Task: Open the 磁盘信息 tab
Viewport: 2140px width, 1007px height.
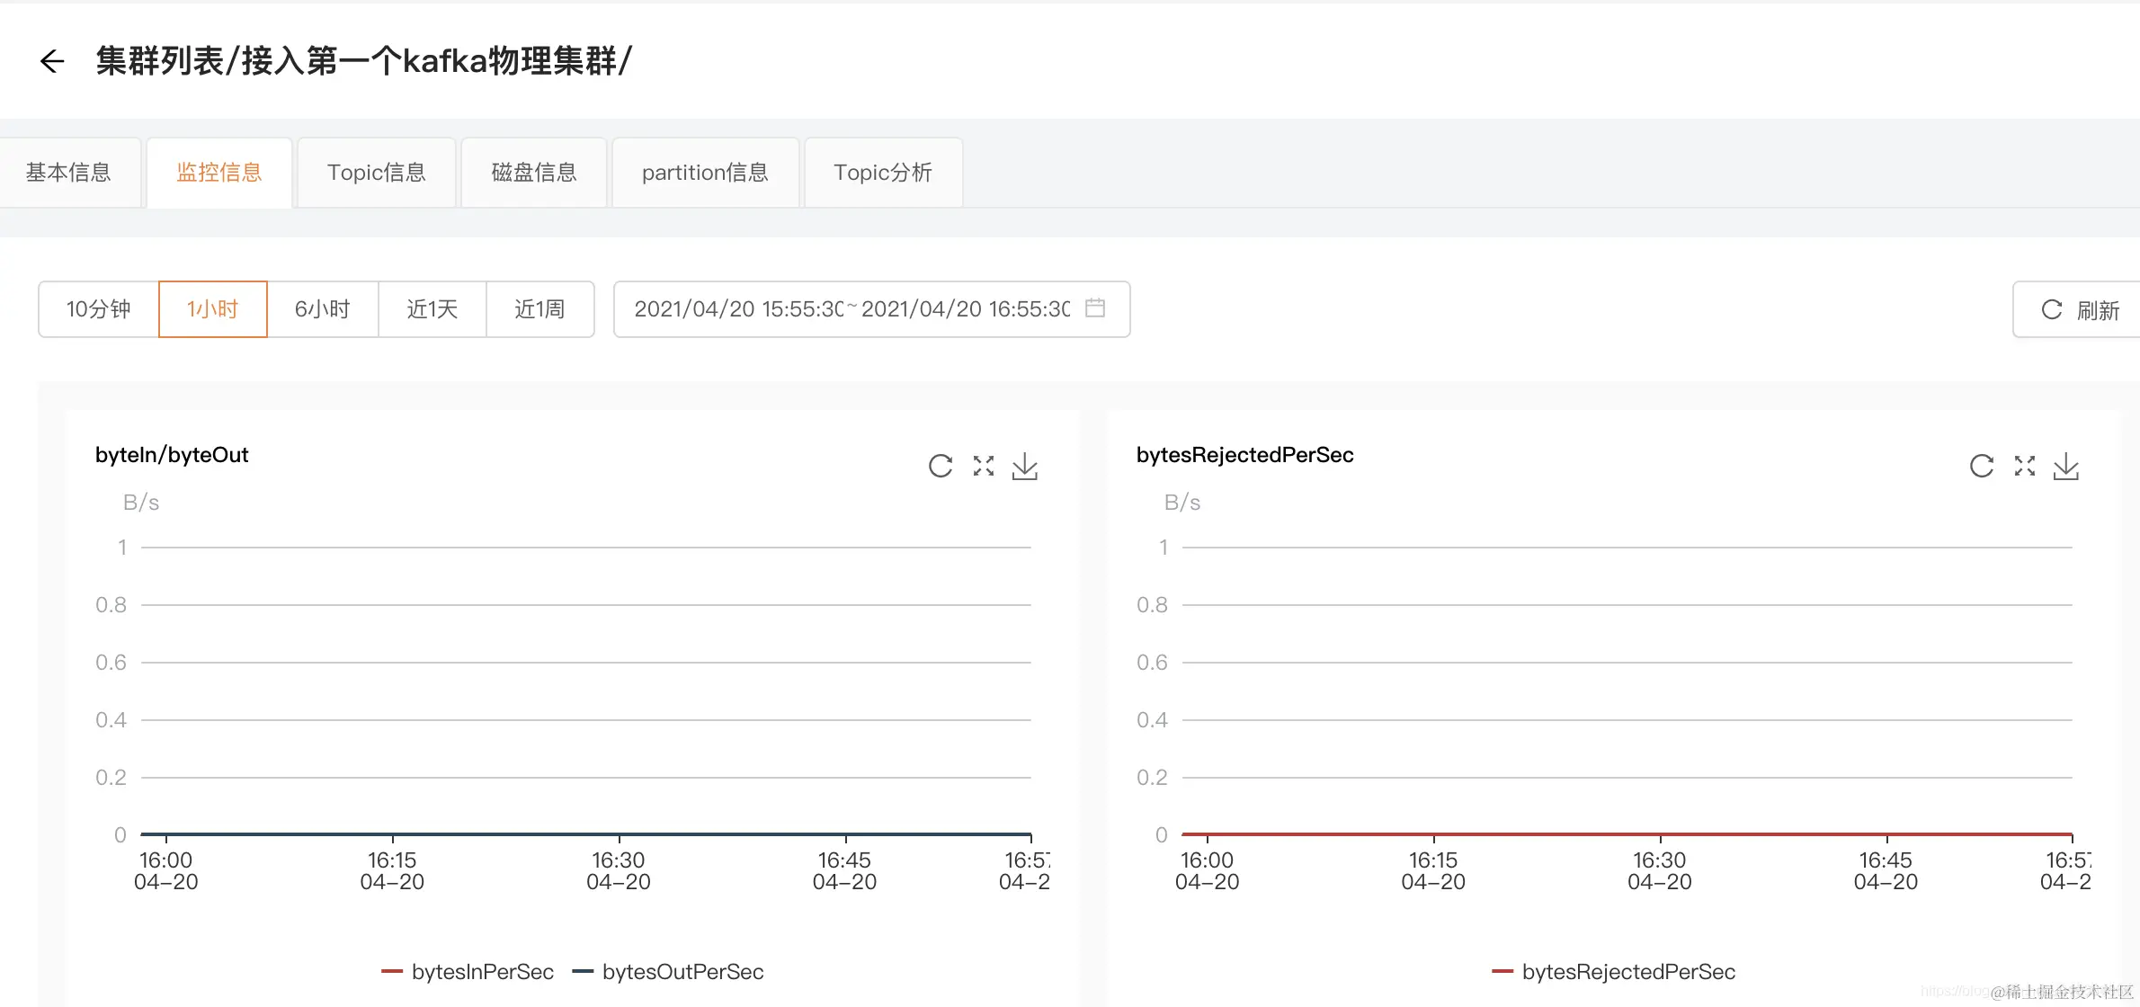Action: 533,173
